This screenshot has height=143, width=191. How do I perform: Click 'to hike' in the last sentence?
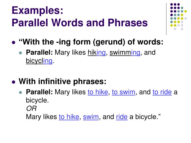click(69, 117)
